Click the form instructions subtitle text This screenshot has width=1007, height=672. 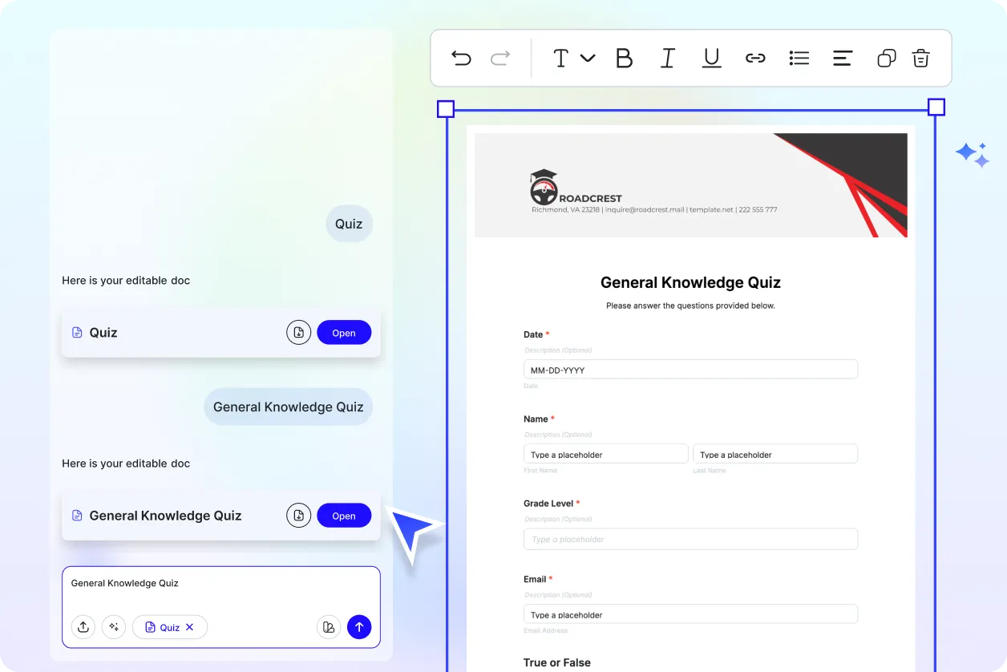(690, 306)
